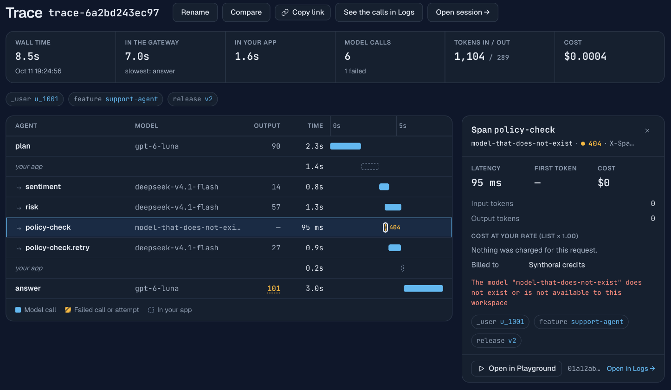This screenshot has height=390, width=671.
Task: Click the link icon beside Copy link
Action: pos(285,13)
